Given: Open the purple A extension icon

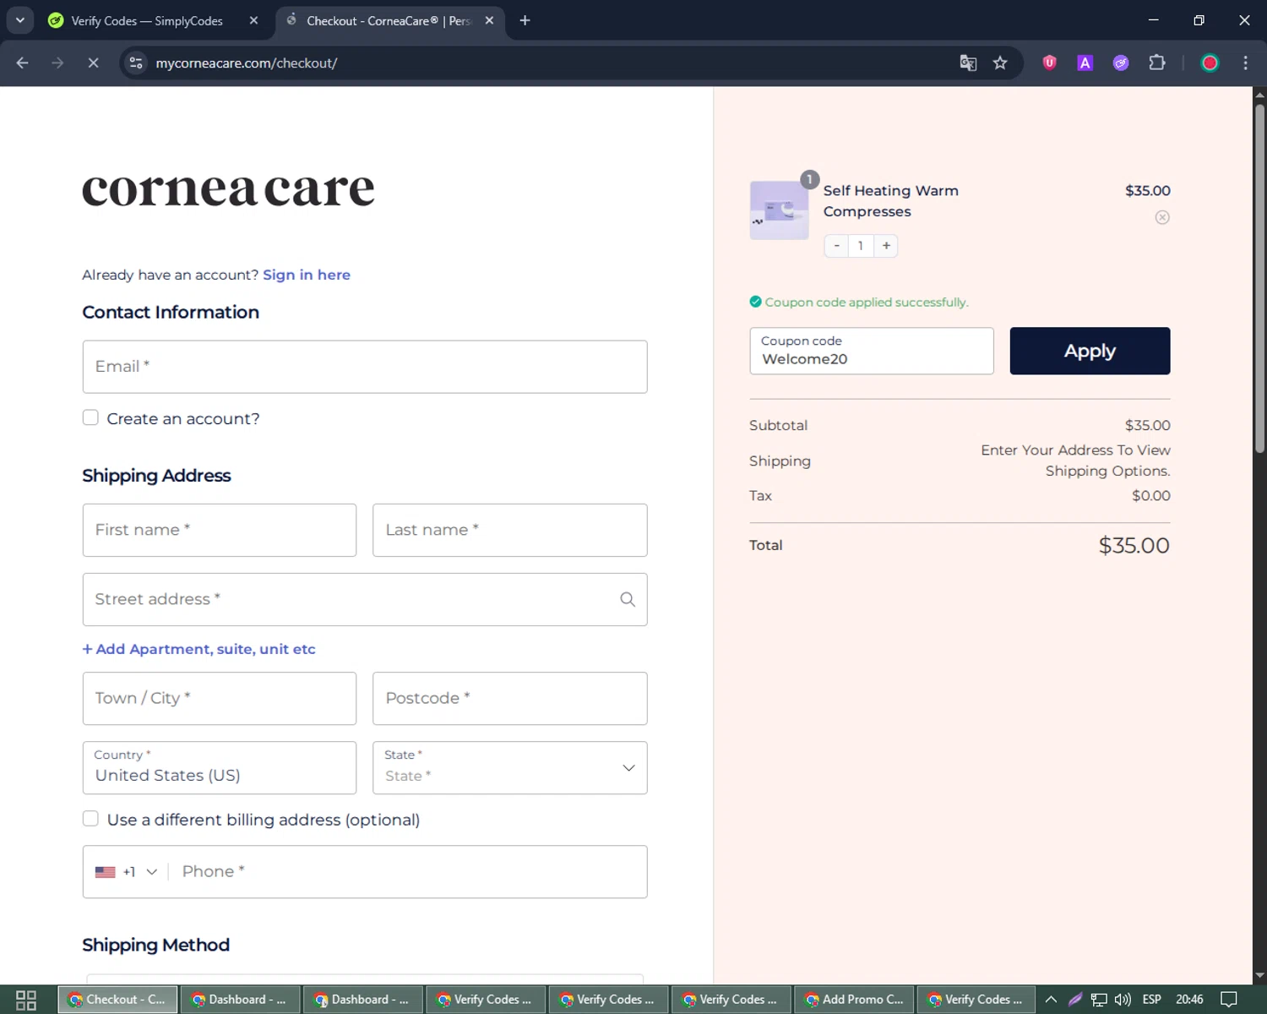Looking at the screenshot, I should coord(1085,63).
